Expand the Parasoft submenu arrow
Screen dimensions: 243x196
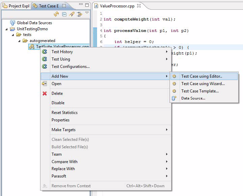(166, 176)
